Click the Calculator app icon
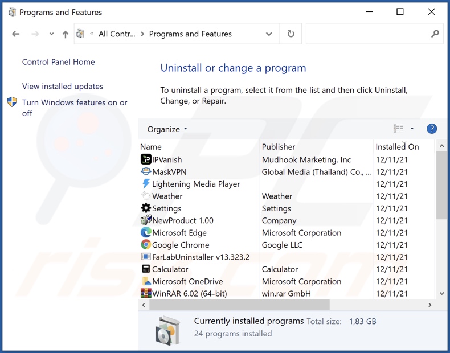 point(146,269)
